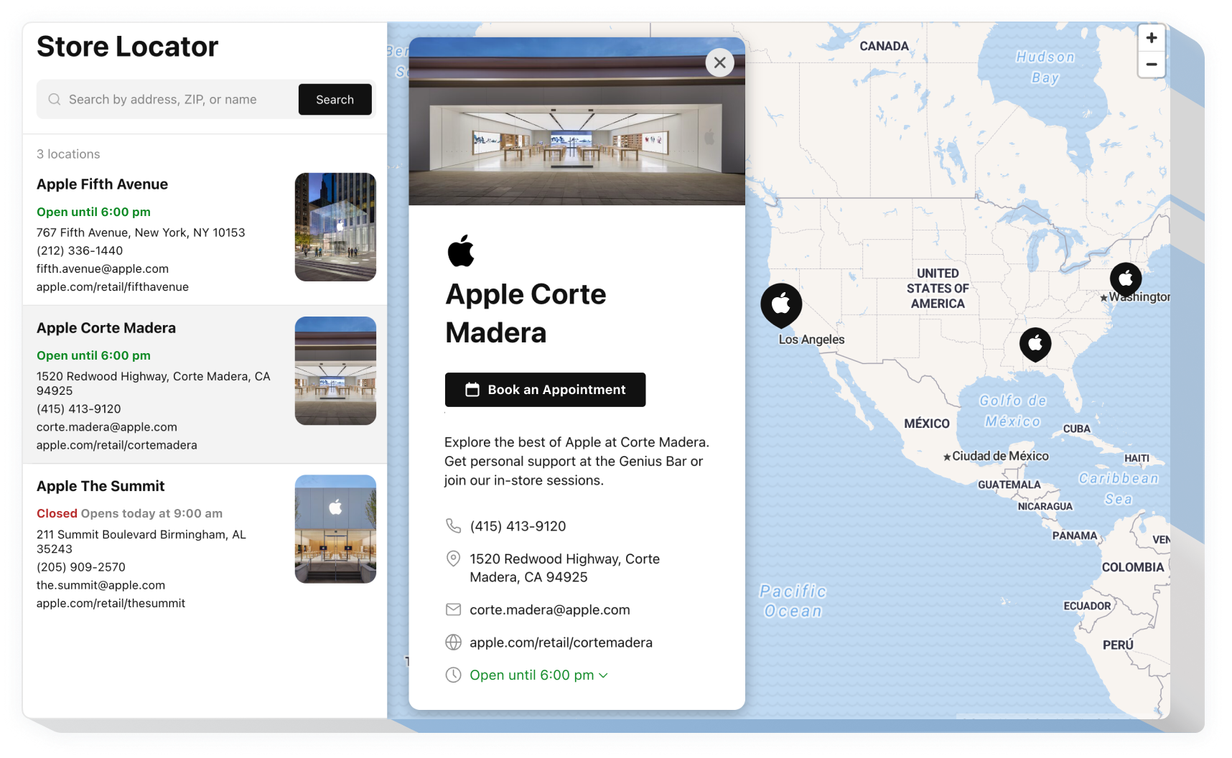
Task: Click the Apple map pin near Washington
Action: [x=1126, y=279]
